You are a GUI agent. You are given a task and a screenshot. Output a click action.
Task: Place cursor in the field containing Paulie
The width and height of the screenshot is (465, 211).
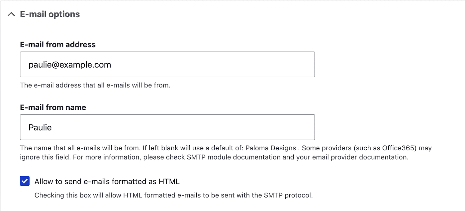click(40, 127)
